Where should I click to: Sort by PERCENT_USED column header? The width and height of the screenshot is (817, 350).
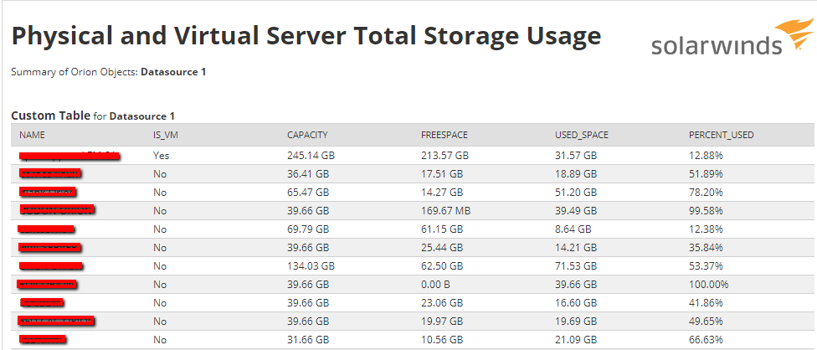click(x=722, y=135)
